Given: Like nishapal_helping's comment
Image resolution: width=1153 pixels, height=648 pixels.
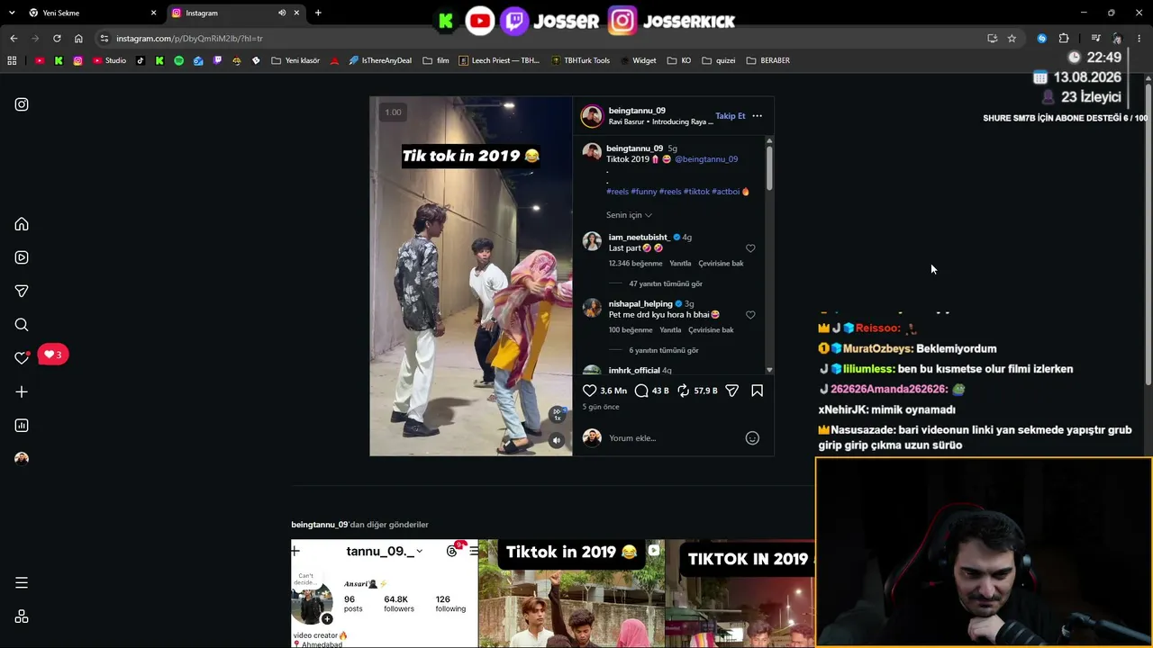Looking at the screenshot, I should point(750,315).
